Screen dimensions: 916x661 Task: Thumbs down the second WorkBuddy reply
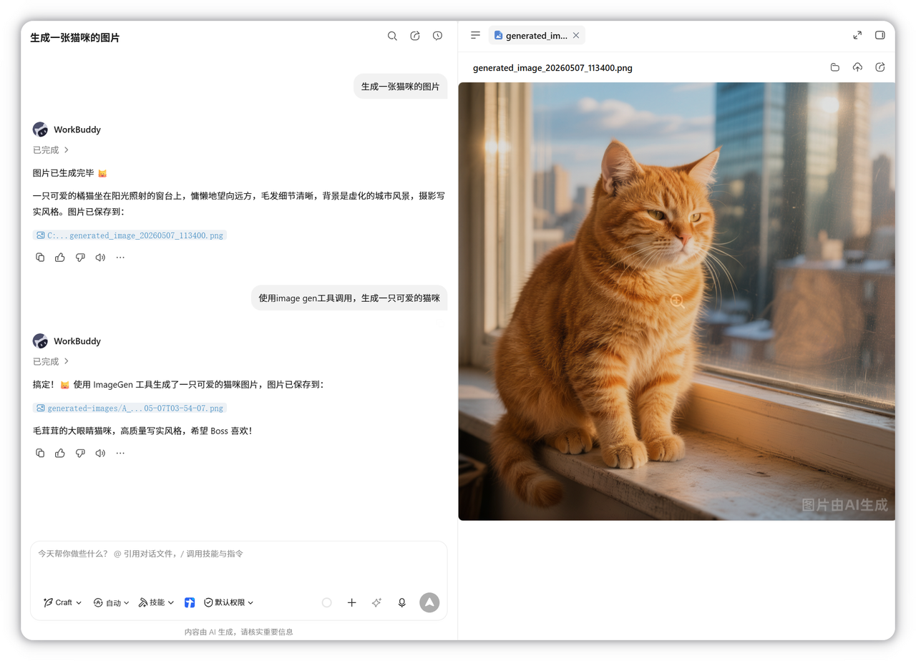(80, 453)
